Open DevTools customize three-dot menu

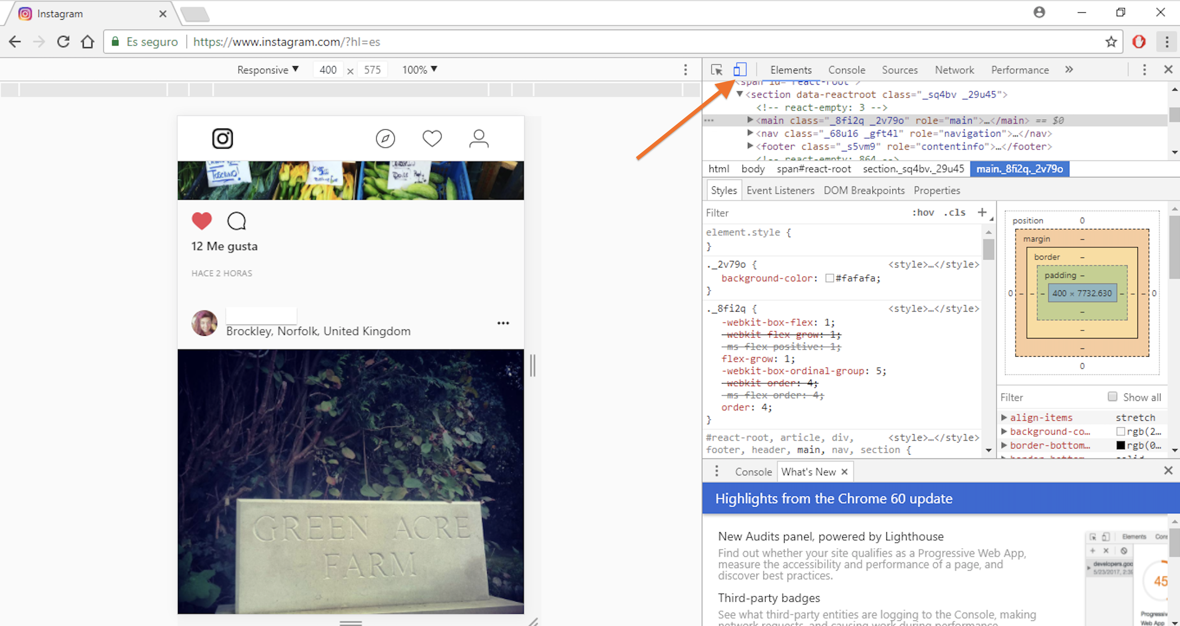click(x=1144, y=69)
